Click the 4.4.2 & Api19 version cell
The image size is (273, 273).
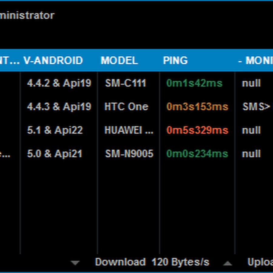point(59,83)
